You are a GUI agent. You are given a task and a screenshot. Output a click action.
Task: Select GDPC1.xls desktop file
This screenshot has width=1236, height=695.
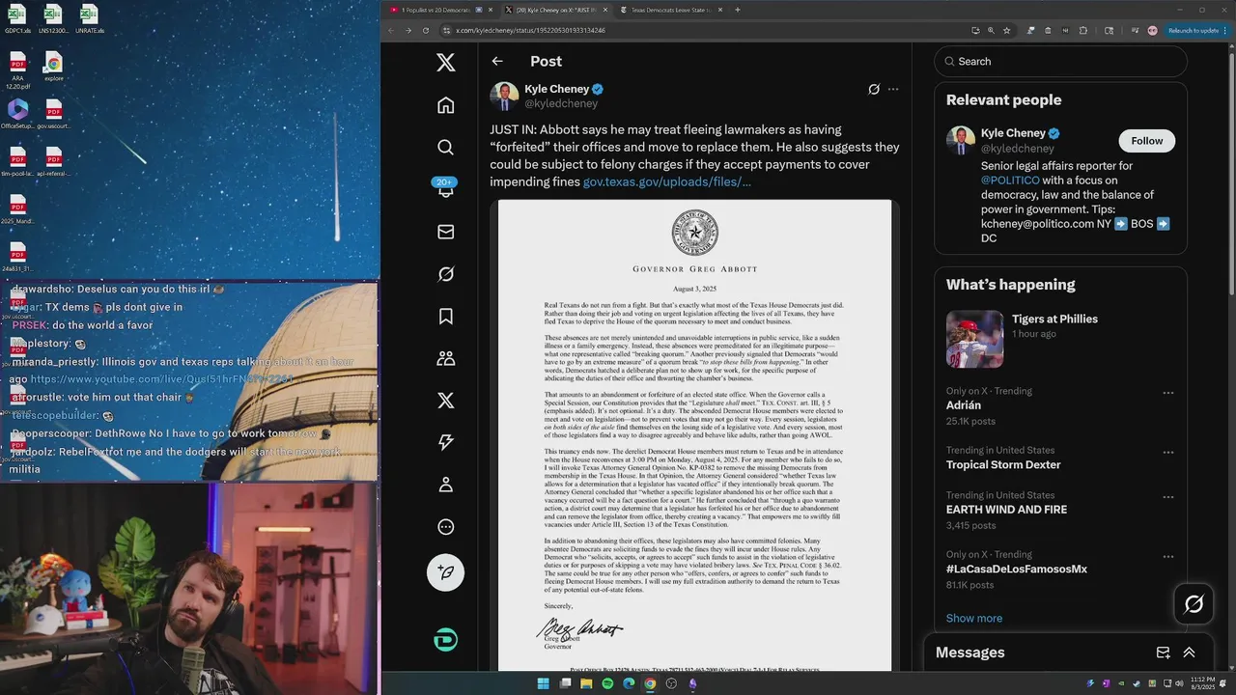pos(17,18)
